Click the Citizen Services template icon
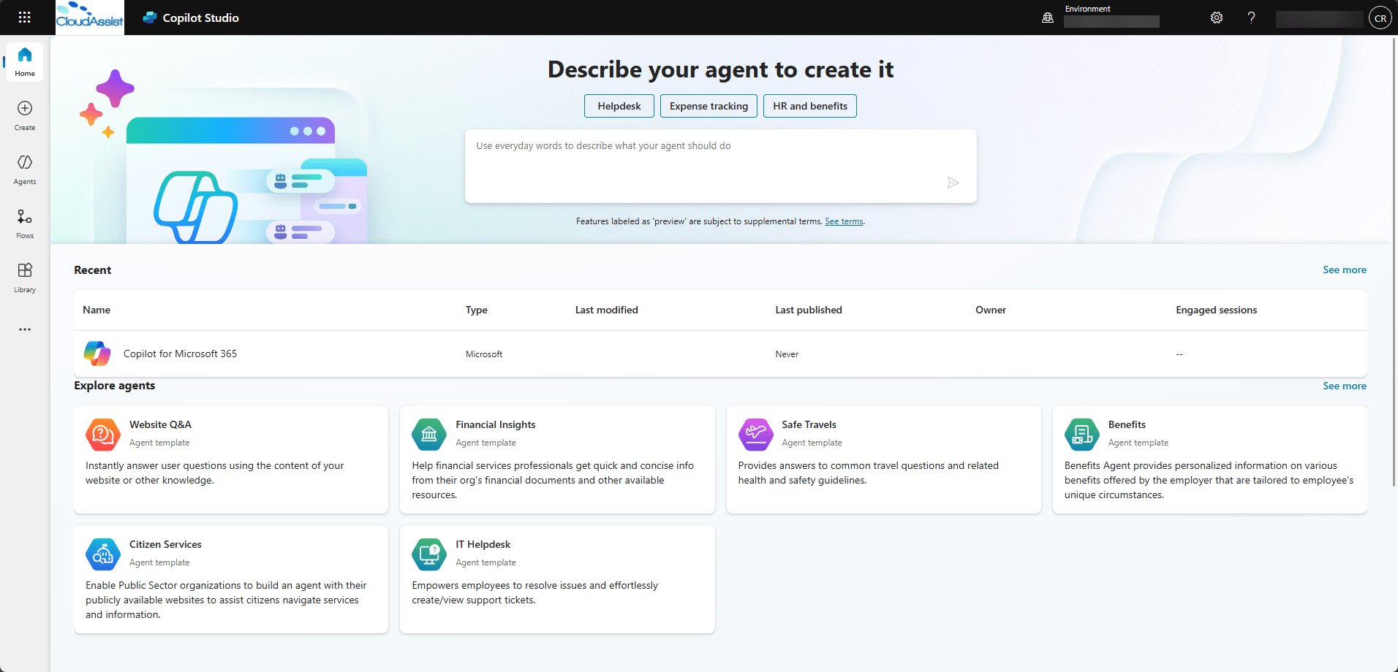1398x672 pixels. click(x=103, y=554)
